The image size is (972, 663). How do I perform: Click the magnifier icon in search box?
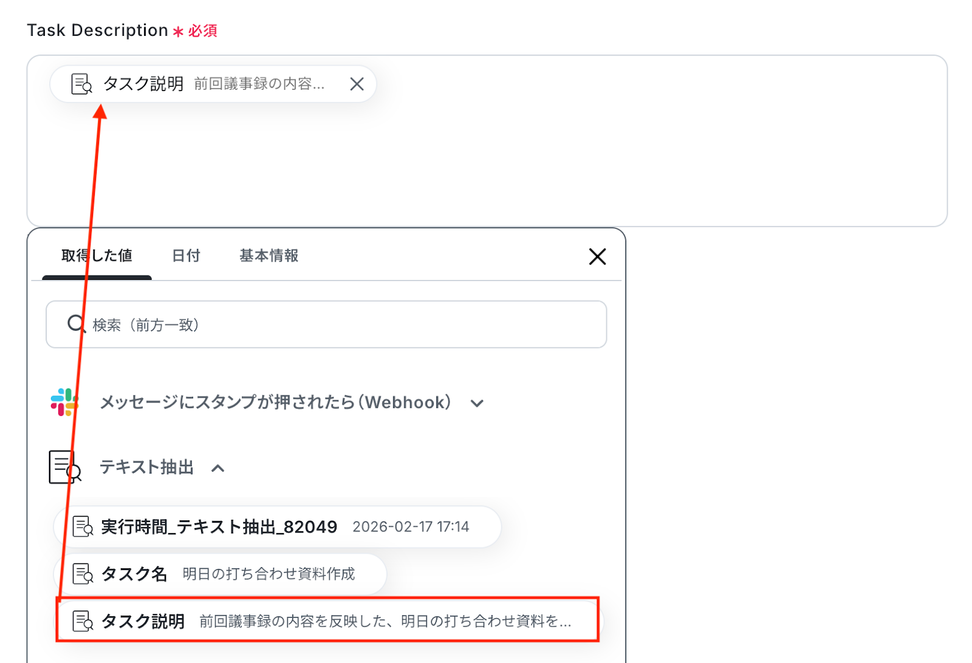tap(76, 324)
